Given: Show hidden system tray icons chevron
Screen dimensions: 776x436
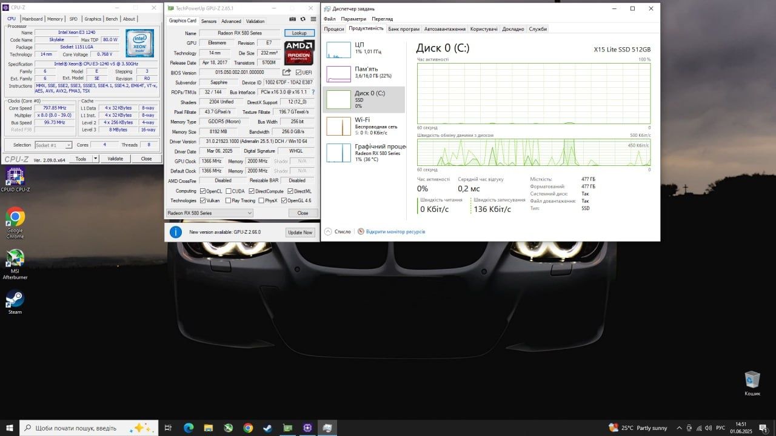Looking at the screenshot, I should pyautogui.click(x=680, y=428).
